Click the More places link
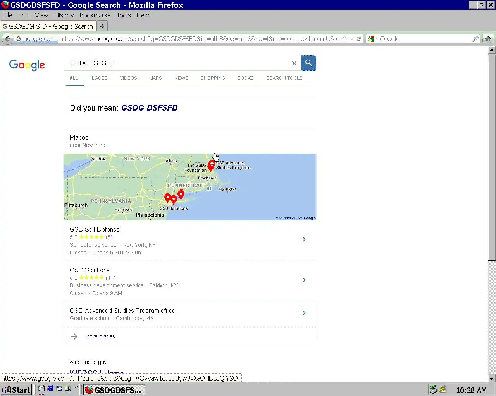The image size is (496, 396). pos(100,336)
